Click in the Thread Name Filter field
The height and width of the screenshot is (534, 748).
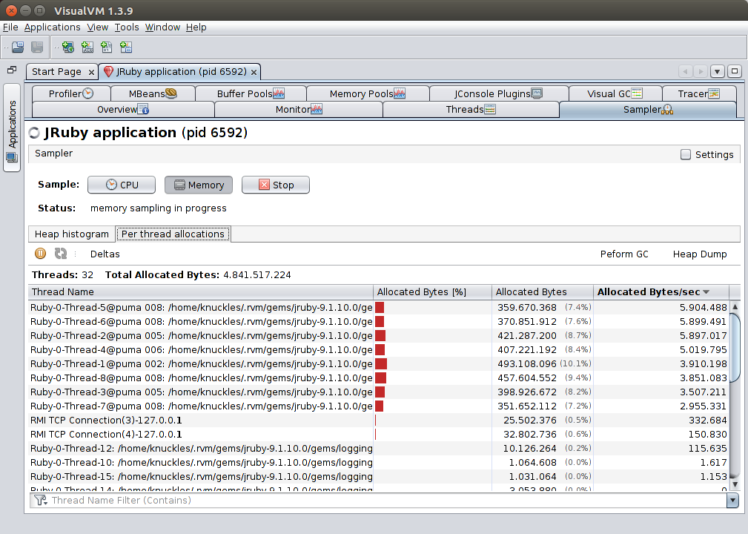point(378,500)
